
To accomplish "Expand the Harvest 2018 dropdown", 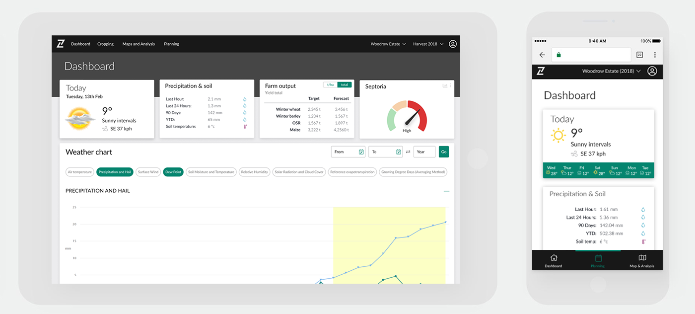I will tap(427, 44).
